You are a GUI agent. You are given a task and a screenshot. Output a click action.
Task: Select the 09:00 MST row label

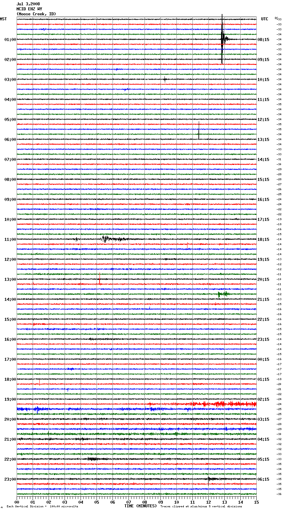click(10, 200)
